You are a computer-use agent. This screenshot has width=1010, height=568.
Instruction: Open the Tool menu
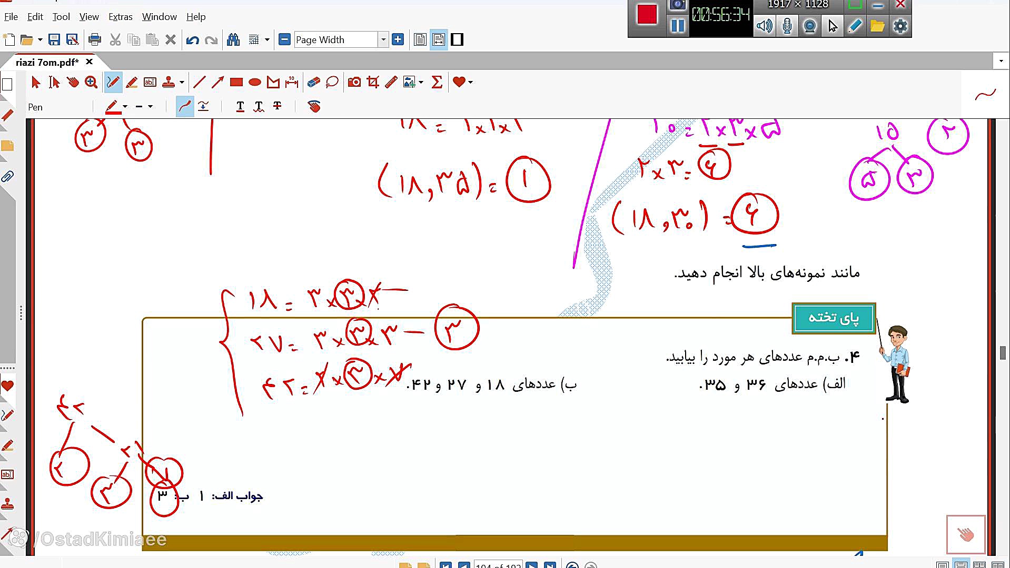tap(61, 17)
